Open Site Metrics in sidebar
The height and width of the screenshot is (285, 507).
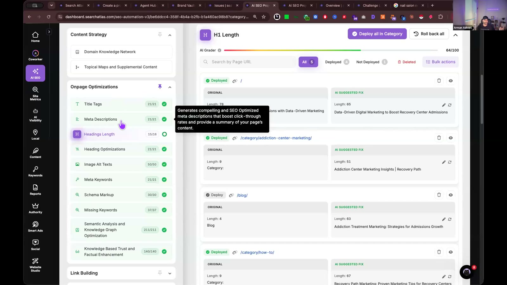(x=35, y=93)
